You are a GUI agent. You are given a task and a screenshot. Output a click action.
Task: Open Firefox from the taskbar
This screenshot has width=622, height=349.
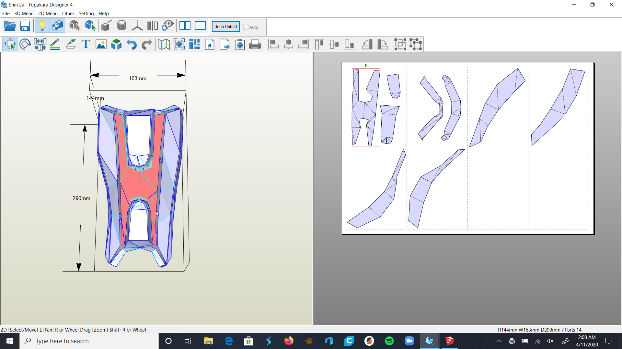coord(289,341)
